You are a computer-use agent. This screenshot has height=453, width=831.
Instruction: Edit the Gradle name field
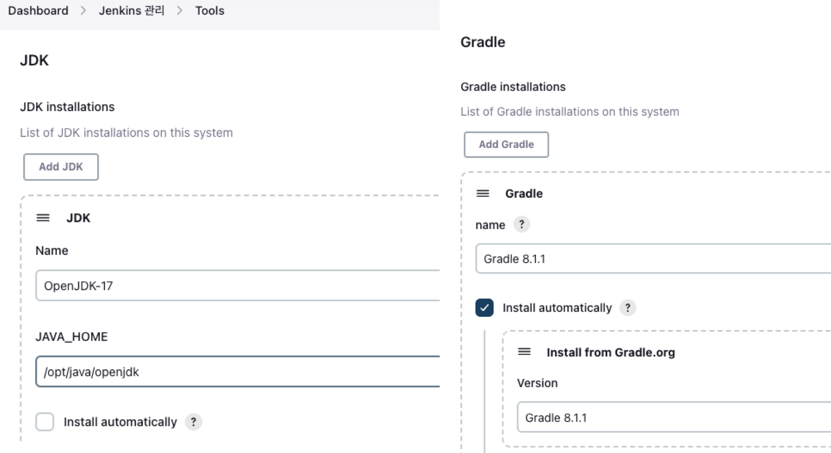coord(652,259)
